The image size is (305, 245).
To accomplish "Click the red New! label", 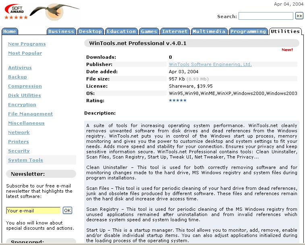I will tap(287, 50).
